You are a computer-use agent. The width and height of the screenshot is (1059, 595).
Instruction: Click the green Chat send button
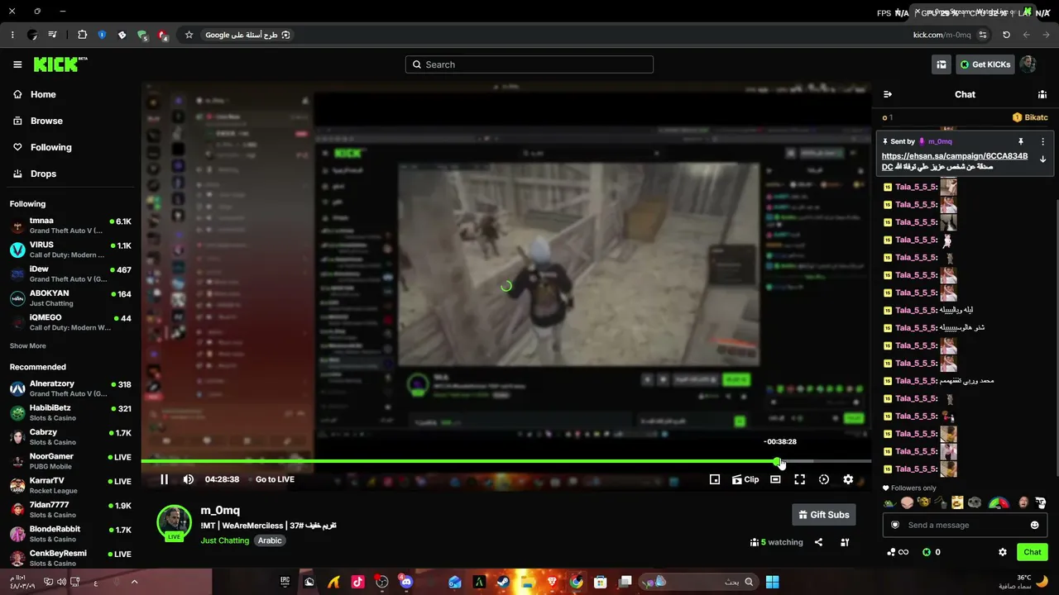(1033, 552)
